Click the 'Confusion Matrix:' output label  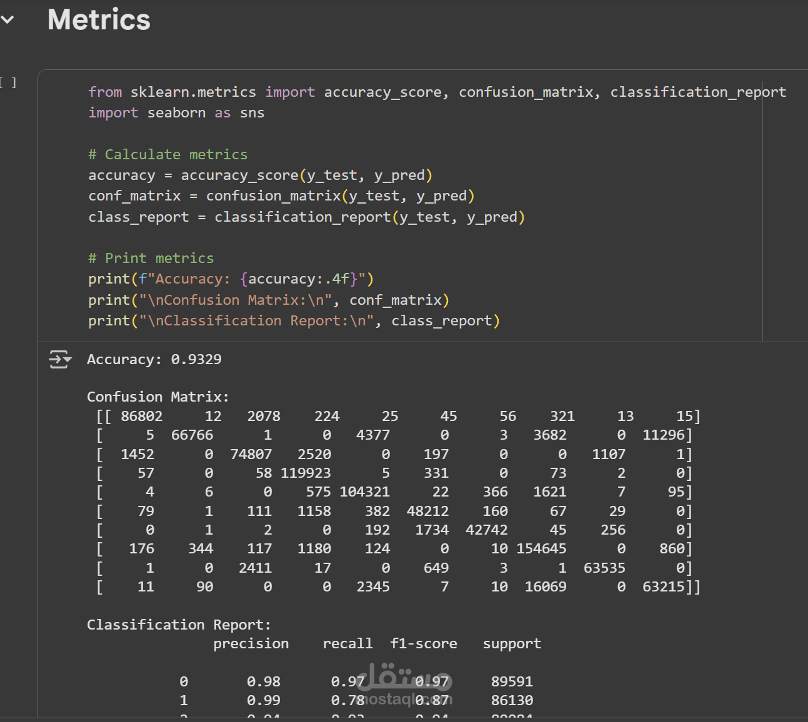tap(157, 397)
